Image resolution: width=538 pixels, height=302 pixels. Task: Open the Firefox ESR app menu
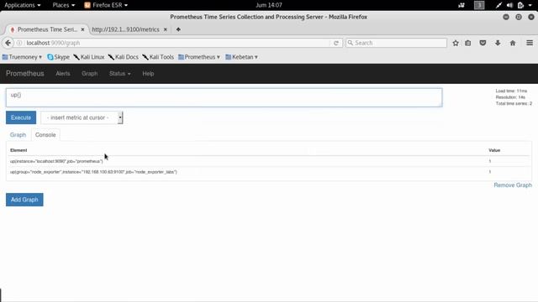point(106,5)
